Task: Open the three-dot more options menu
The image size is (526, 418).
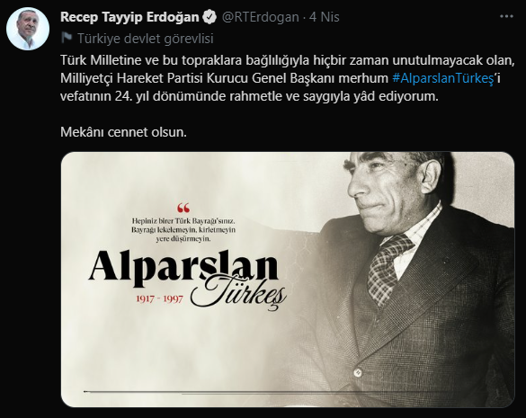Action: pyautogui.click(x=506, y=16)
